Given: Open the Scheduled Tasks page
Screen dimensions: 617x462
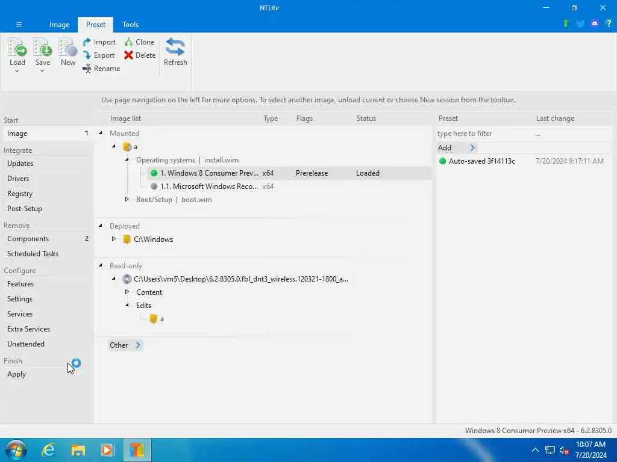Looking at the screenshot, I should pyautogui.click(x=33, y=254).
